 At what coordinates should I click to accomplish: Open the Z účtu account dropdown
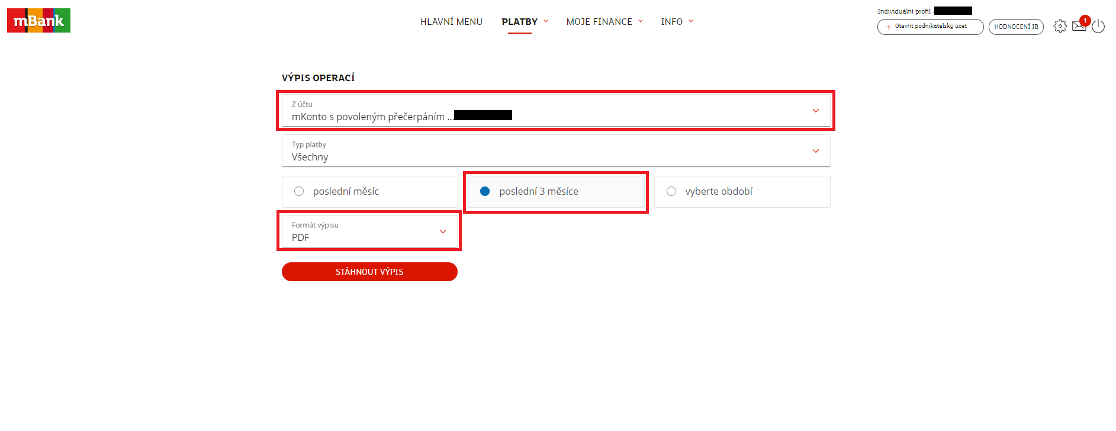tap(556, 111)
